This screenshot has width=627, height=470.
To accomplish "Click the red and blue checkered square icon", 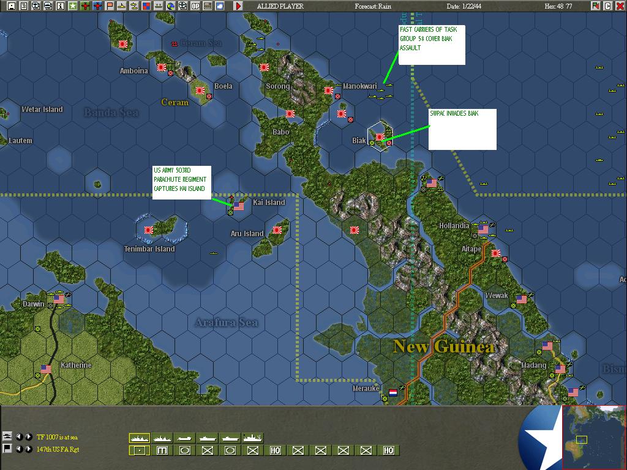I will click(146, 6).
